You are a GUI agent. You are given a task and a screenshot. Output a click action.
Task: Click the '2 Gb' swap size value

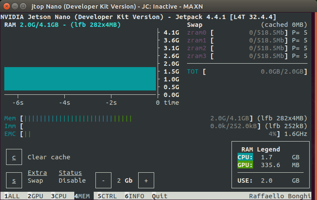click(125, 181)
